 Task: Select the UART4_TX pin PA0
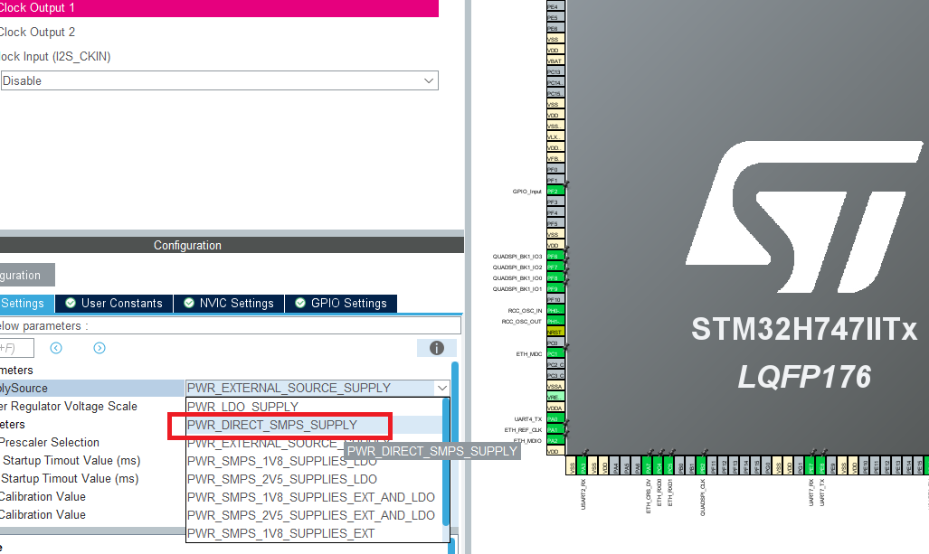point(555,419)
